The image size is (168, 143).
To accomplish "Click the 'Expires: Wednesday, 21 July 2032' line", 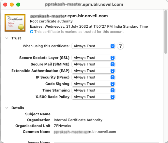I will [x=89, y=26].
